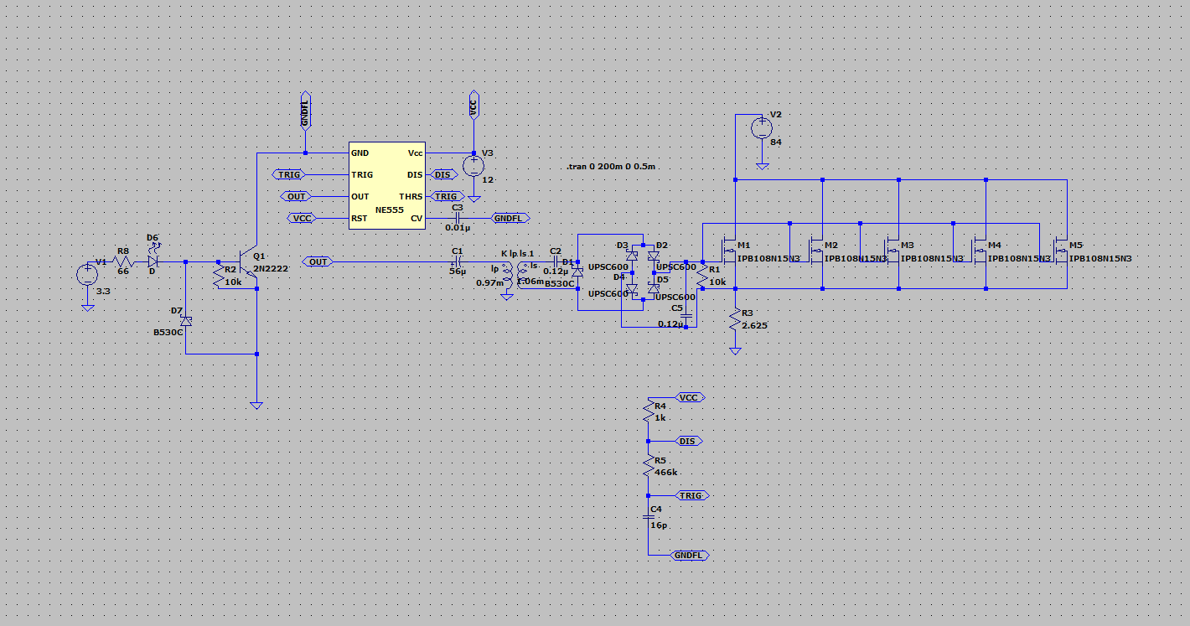Click VCC flag at top of R4
The width and height of the screenshot is (1190, 626).
(689, 397)
